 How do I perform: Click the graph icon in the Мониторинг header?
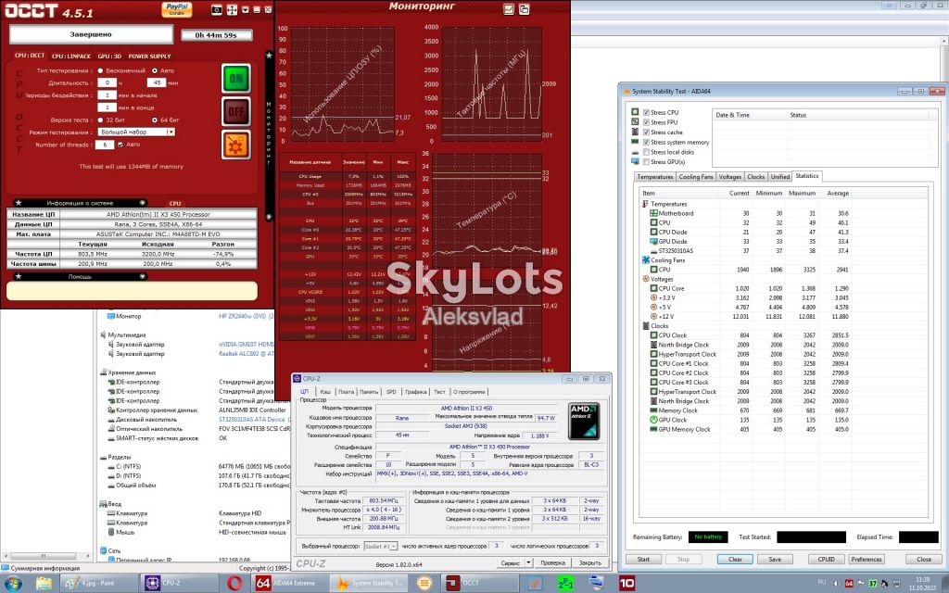pos(509,9)
